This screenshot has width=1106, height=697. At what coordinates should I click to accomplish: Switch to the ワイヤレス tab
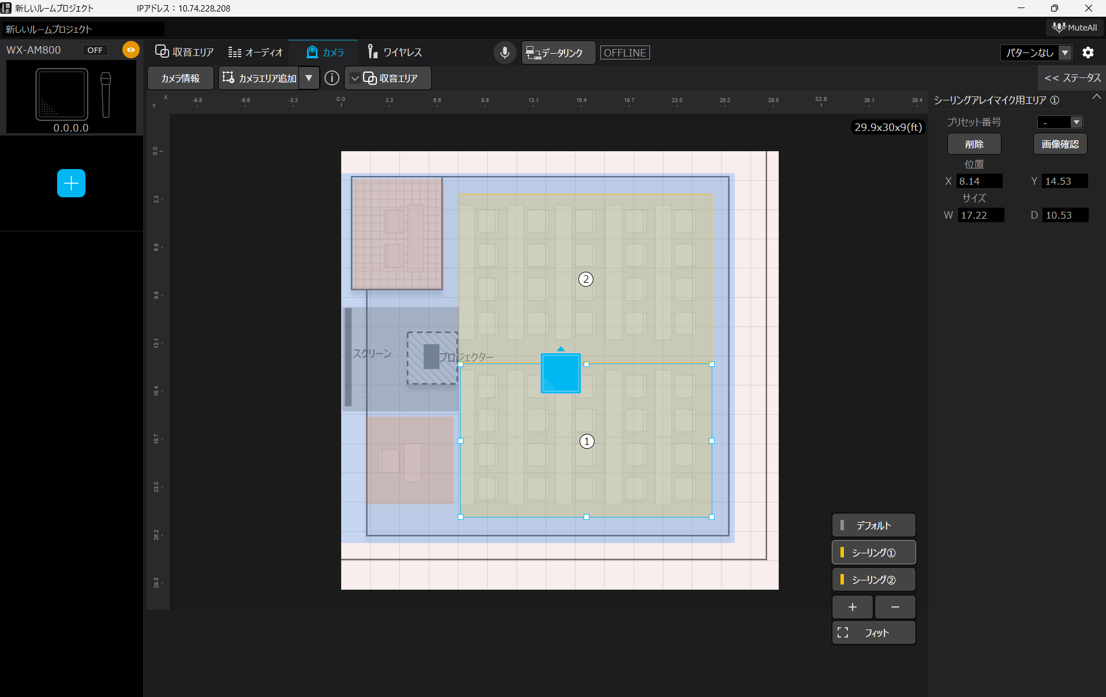pos(395,53)
